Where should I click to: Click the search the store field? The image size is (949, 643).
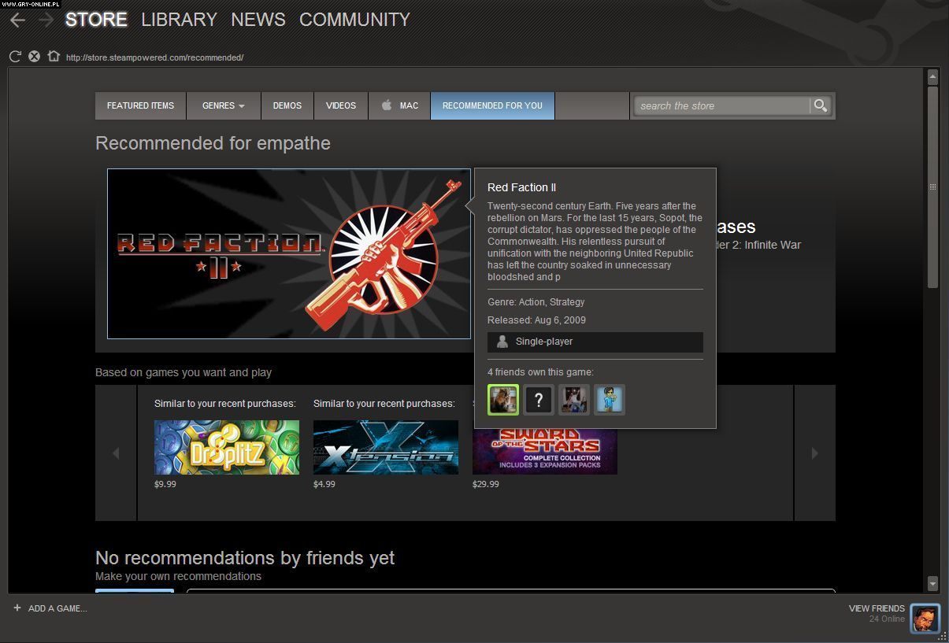721,105
